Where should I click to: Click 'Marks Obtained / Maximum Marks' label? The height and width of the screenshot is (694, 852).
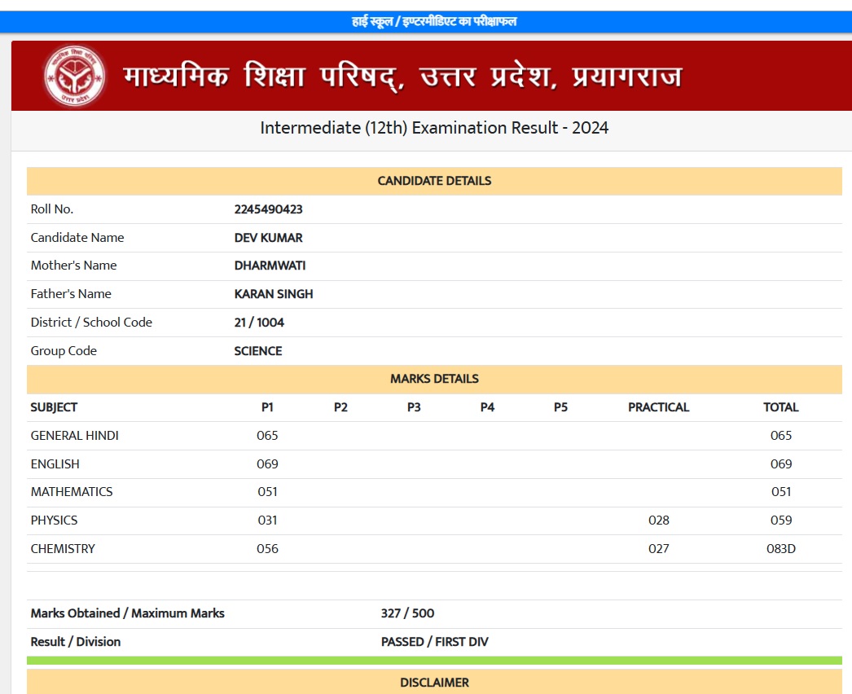click(127, 613)
